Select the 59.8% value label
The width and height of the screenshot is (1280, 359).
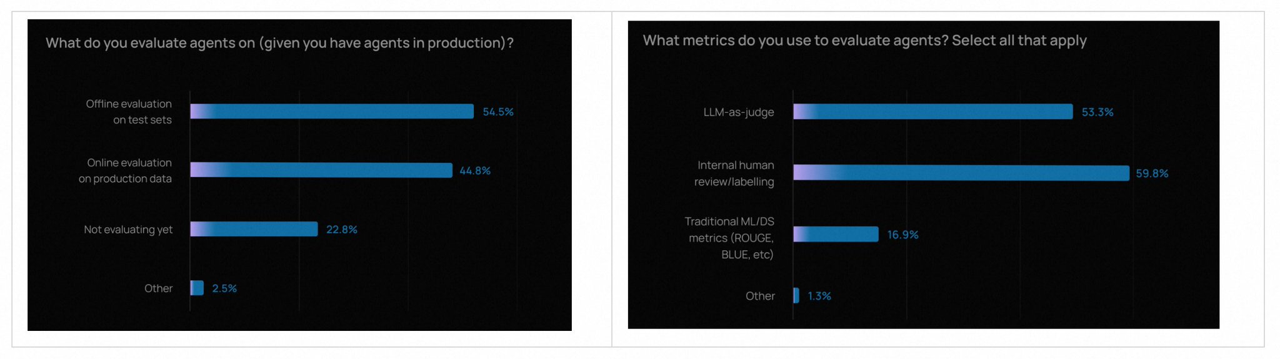click(1152, 174)
